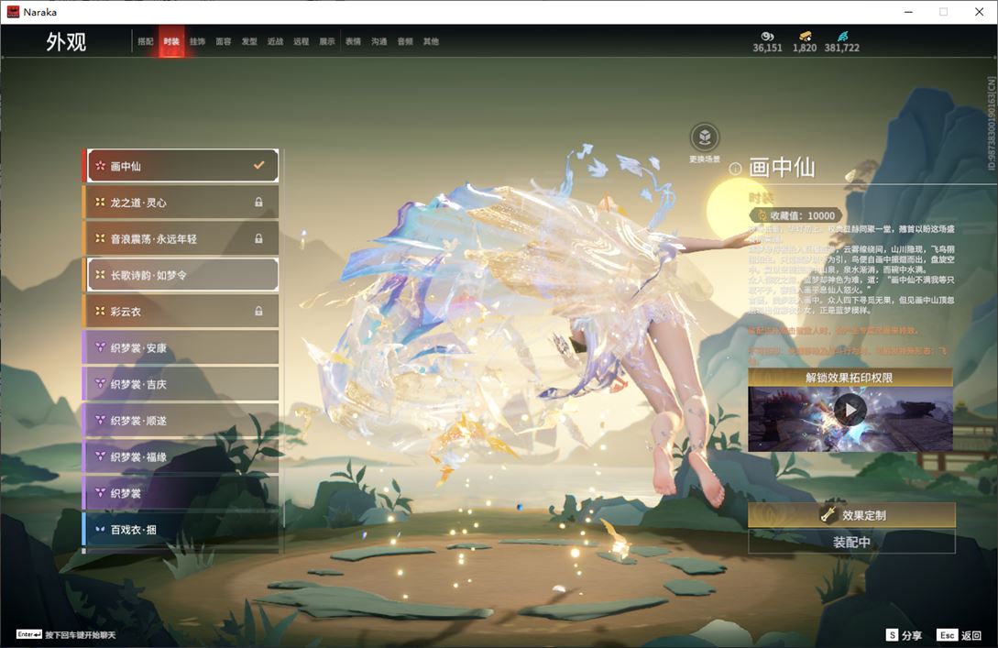Switch to the 挂饰 tab
Image resolution: width=998 pixels, height=648 pixels.
[197, 41]
